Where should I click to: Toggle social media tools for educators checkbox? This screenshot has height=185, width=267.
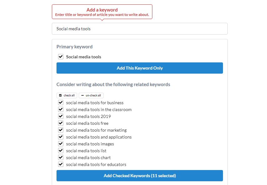tap(61, 164)
